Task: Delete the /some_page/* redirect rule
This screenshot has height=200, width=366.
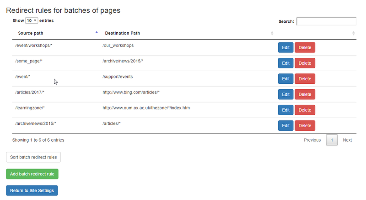Action: (x=305, y=63)
